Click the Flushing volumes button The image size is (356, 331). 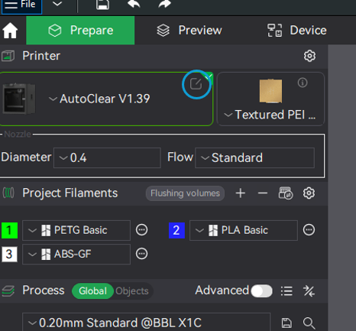click(x=185, y=193)
